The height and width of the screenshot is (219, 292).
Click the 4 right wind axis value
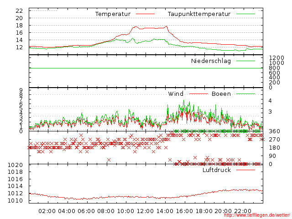[x=270, y=101]
